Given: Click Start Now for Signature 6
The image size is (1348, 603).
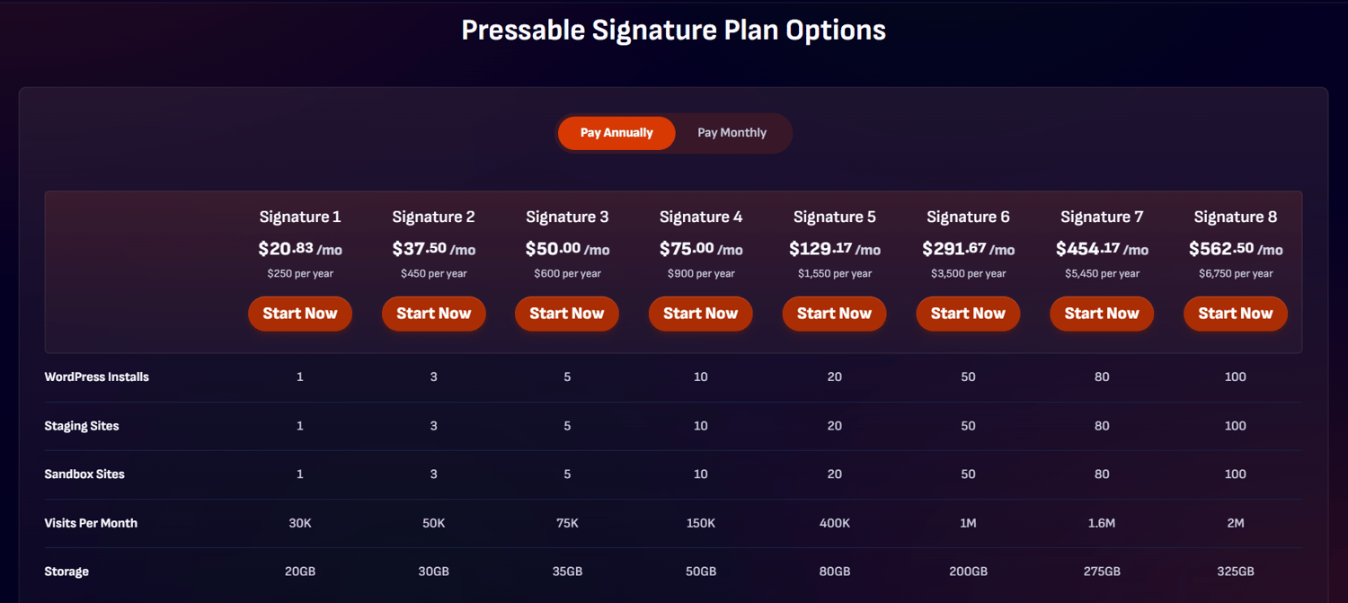Looking at the screenshot, I should [968, 314].
